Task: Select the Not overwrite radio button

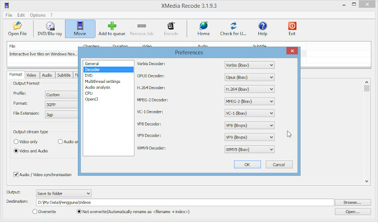Action: 79,212
